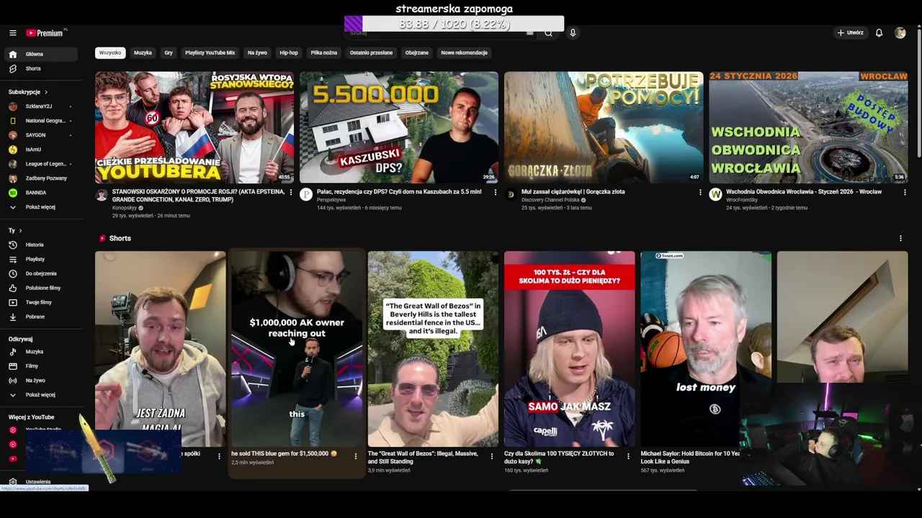Open the hamburger guide menu
The image size is (922, 518).
(x=12, y=32)
